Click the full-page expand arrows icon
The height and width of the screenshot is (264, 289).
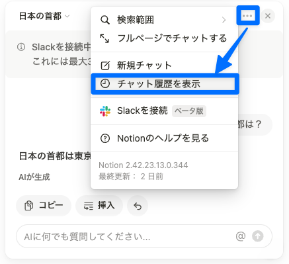click(104, 38)
